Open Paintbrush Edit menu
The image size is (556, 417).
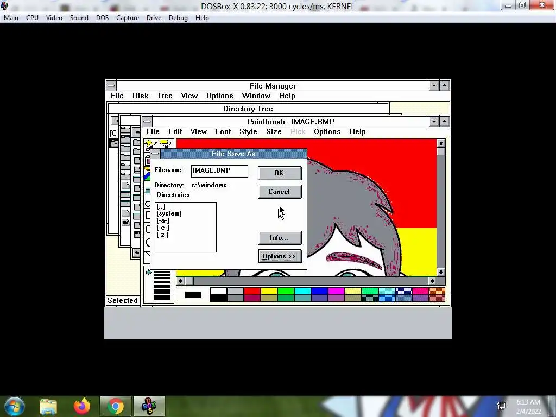tap(175, 131)
